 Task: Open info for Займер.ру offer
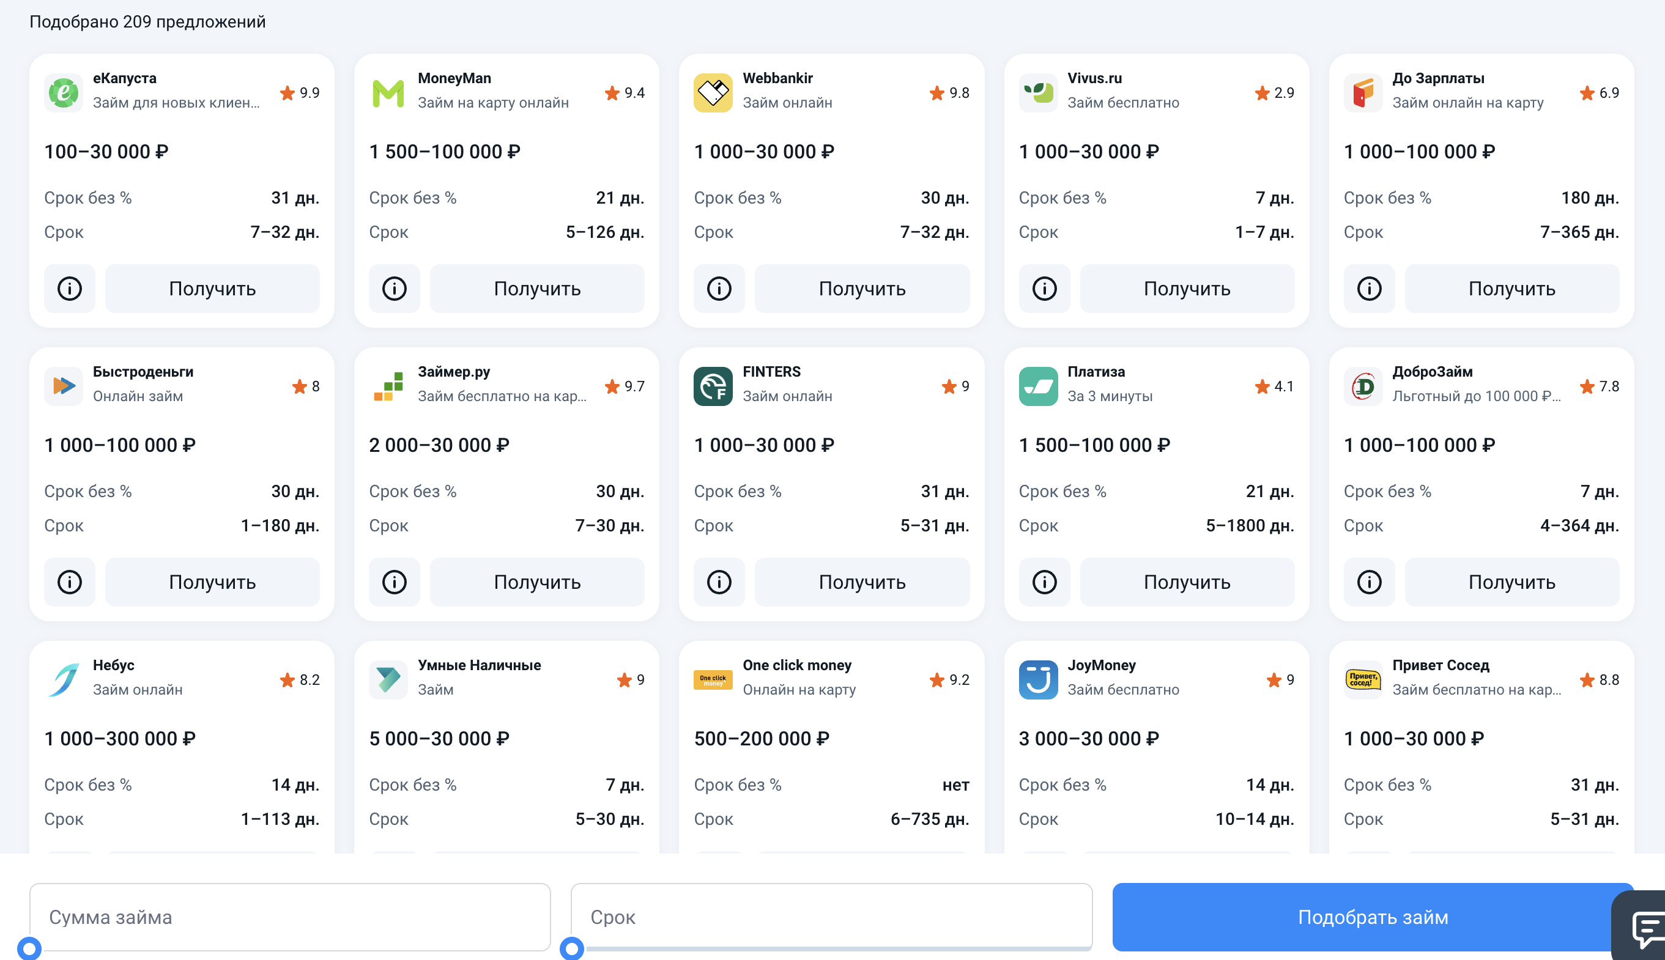[395, 582]
